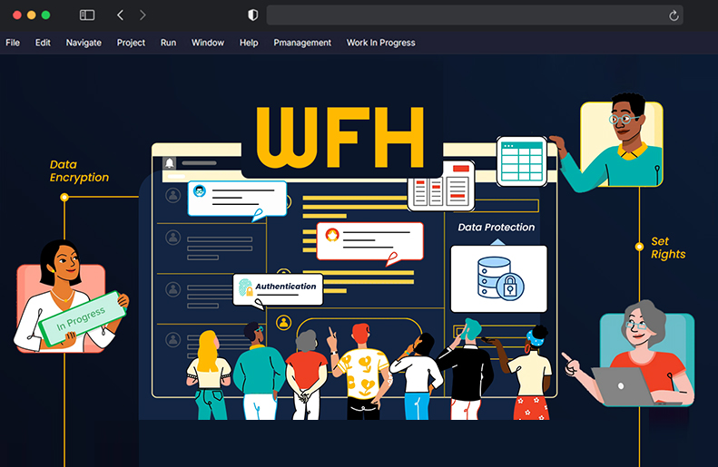The width and height of the screenshot is (718, 467).
Task: Select the Authentication speech bubble
Action: click(x=278, y=289)
